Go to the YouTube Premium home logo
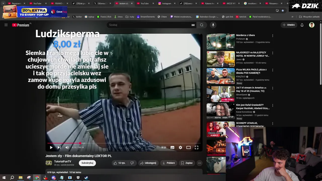The width and height of the screenshot is (322, 181). (21, 25)
